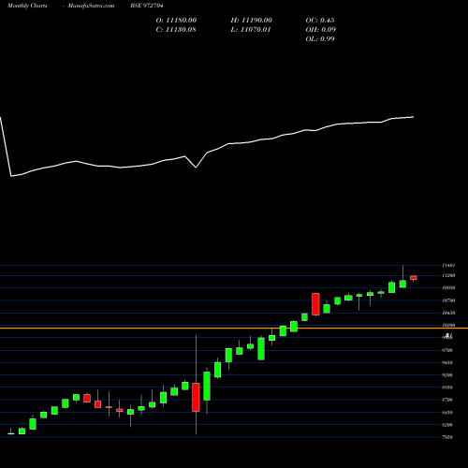Viewport: 468px width, 468px height.
Task: Click the MunafaSutra.com watermark text
Action: 91,6
